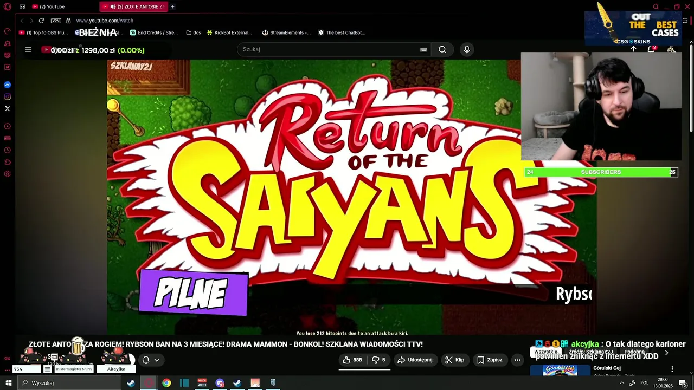Expand the 'dcs' bookmarks folder
This screenshot has width=694, height=390.
tap(194, 32)
